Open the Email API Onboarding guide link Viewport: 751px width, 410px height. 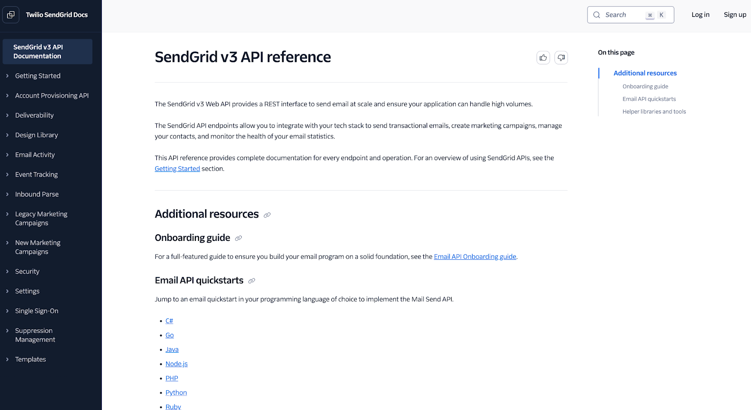coord(475,256)
